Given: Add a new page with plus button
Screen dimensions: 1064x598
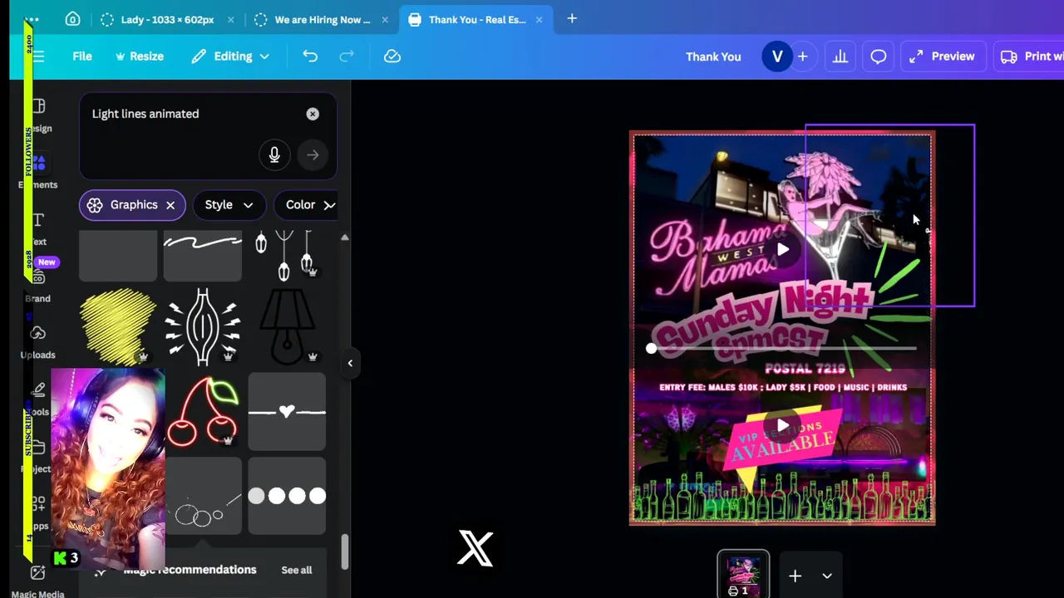Looking at the screenshot, I should pos(795,576).
